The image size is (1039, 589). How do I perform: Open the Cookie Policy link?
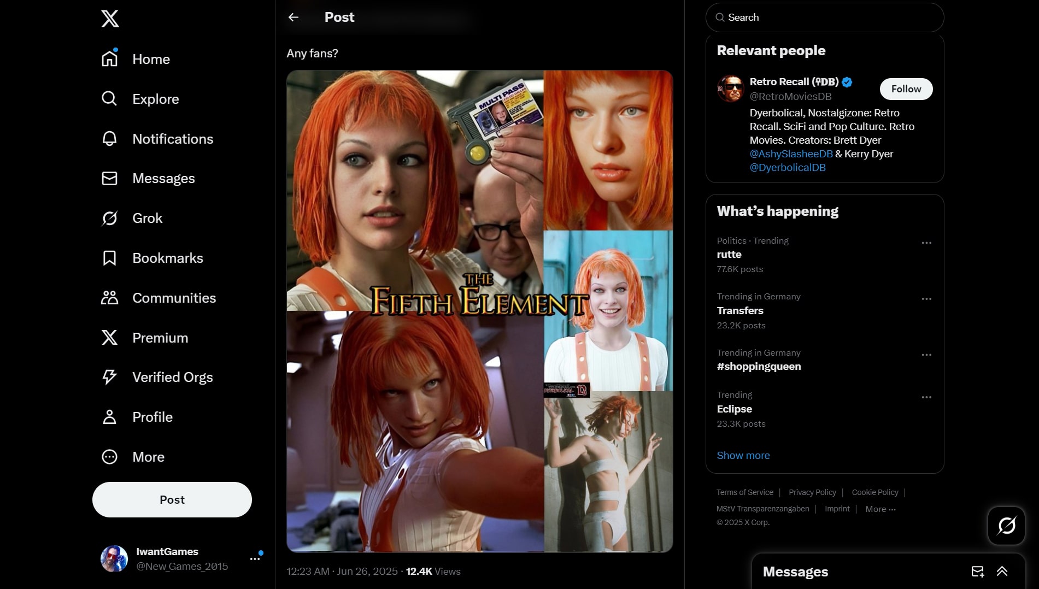coord(875,492)
